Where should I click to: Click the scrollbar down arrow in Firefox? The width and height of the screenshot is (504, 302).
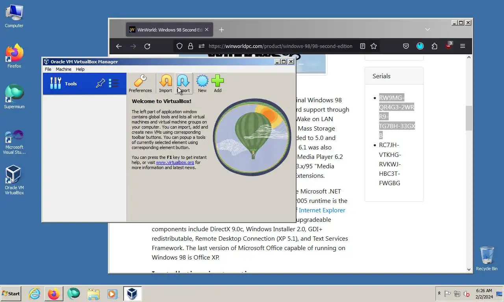click(469, 269)
